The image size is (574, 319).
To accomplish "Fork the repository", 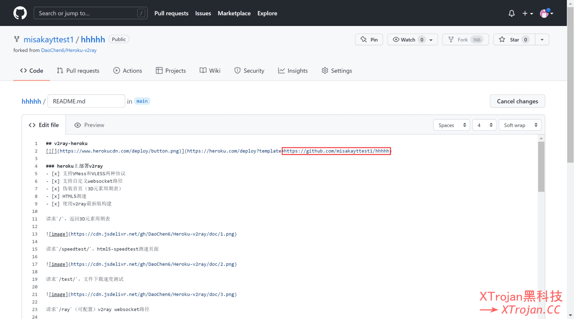I will (x=464, y=39).
